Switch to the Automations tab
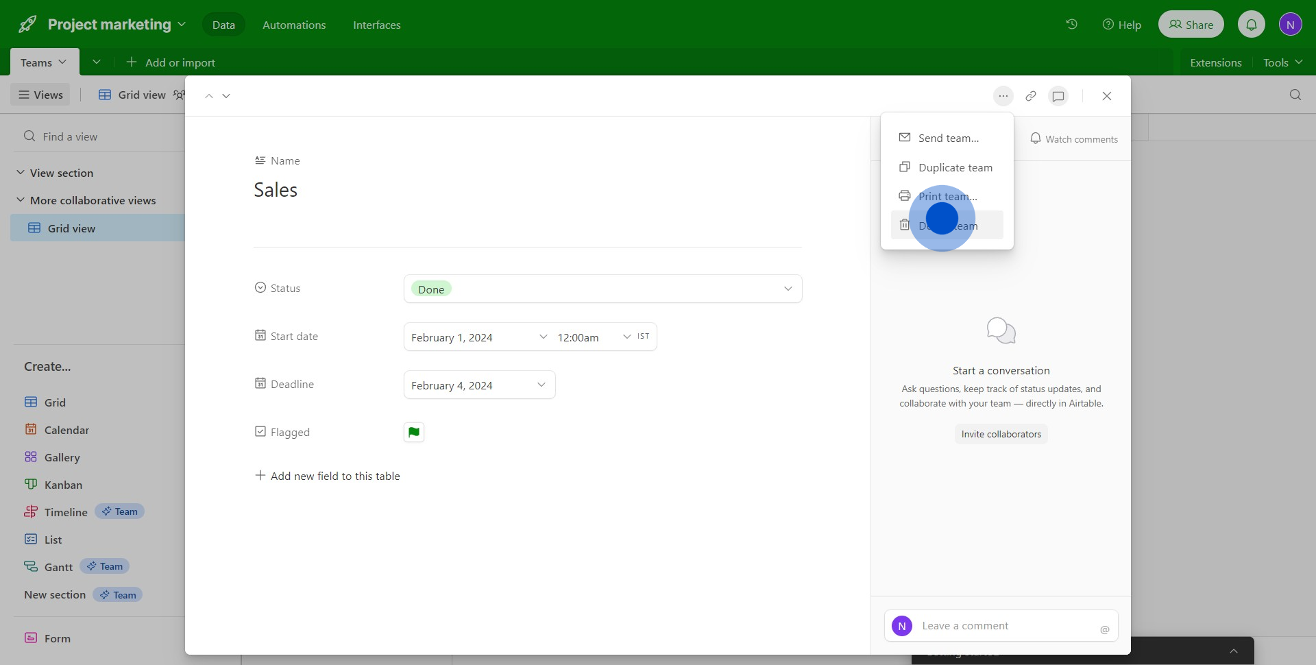Image resolution: width=1316 pixels, height=665 pixels. [294, 25]
